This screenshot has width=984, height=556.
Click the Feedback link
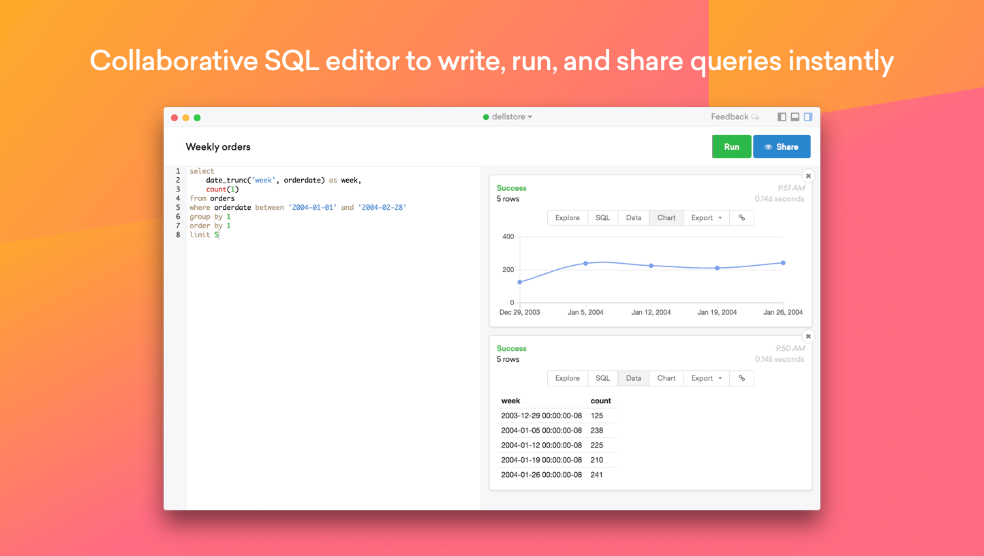735,117
